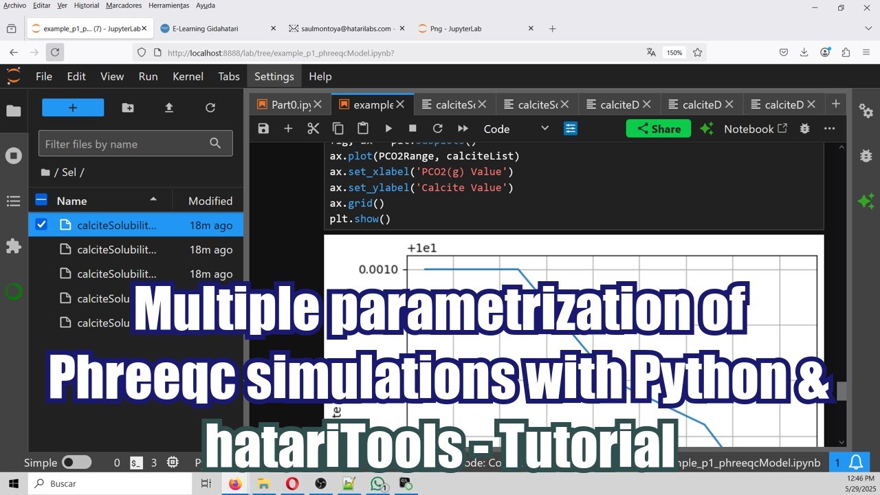
Task: Open the Firefox Historial menu
Action: point(86,5)
